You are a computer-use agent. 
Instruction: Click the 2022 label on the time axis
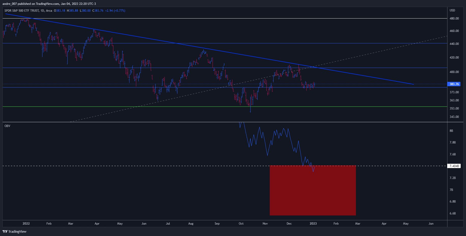(26, 224)
